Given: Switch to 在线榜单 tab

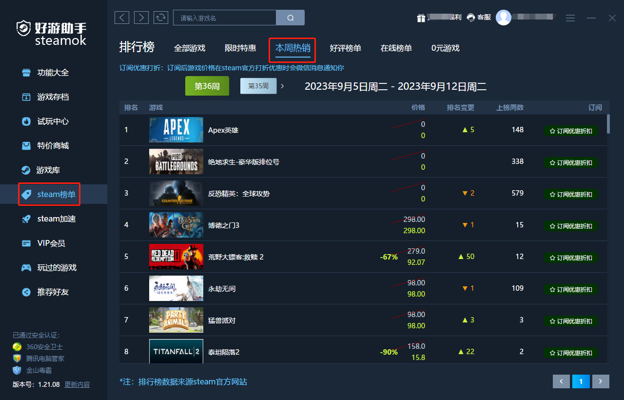Looking at the screenshot, I should click(396, 48).
